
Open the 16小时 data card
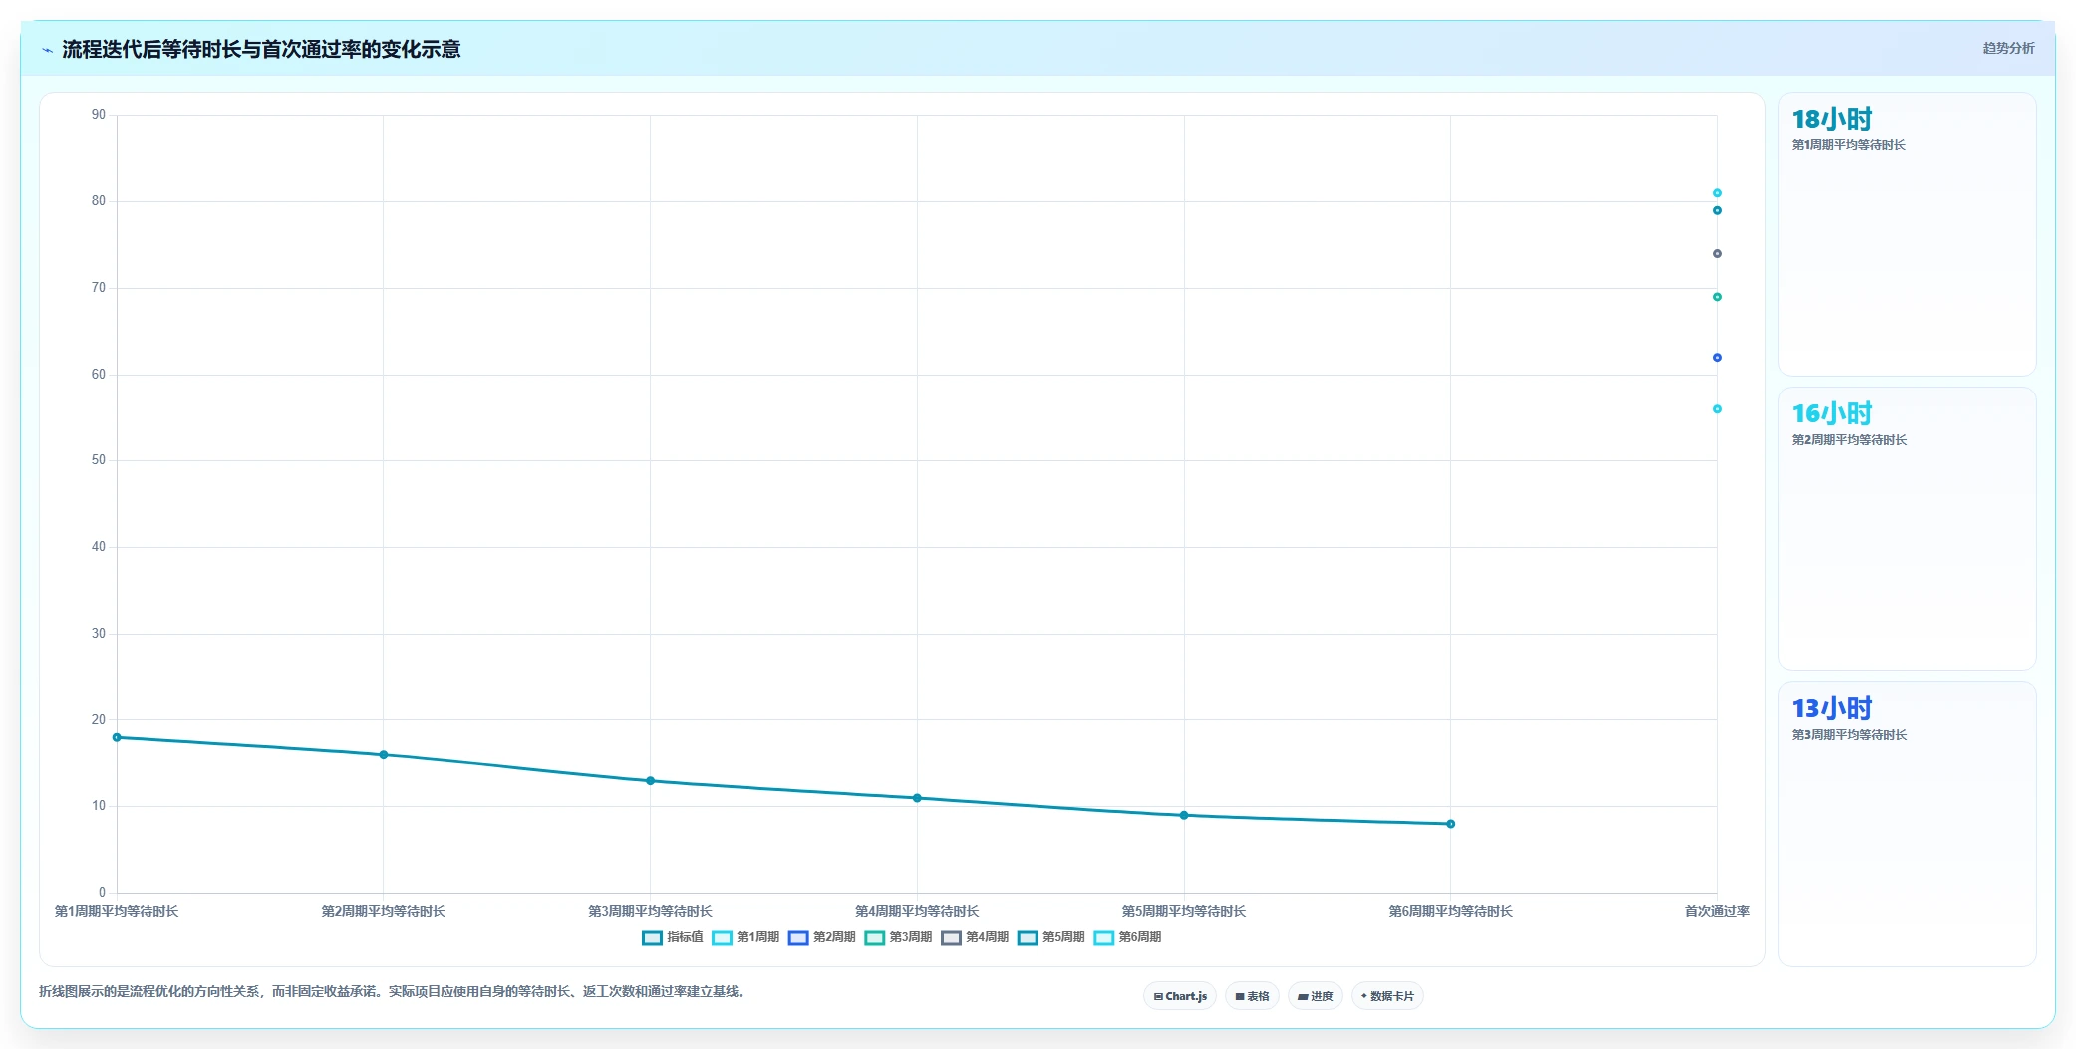pyautogui.click(x=1907, y=529)
